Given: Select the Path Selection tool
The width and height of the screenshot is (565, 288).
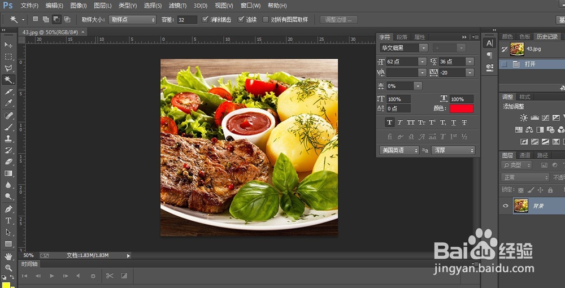Looking at the screenshot, I should tap(8, 232).
